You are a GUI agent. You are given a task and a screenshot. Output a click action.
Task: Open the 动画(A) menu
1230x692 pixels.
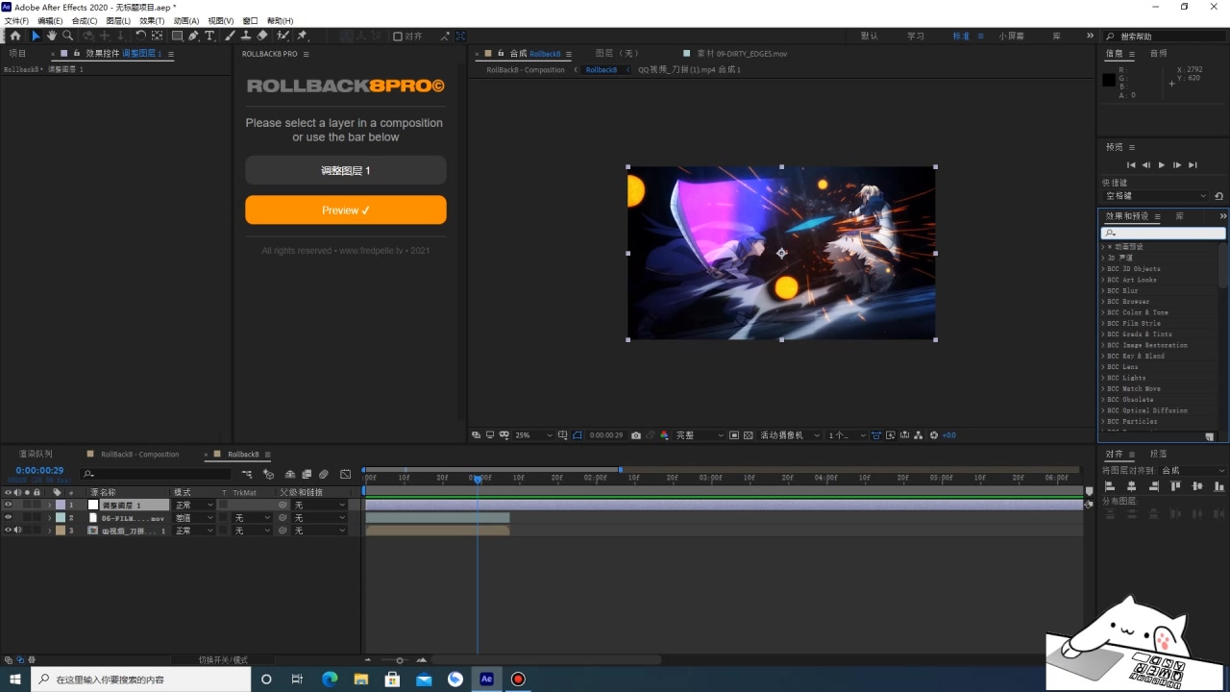(186, 20)
